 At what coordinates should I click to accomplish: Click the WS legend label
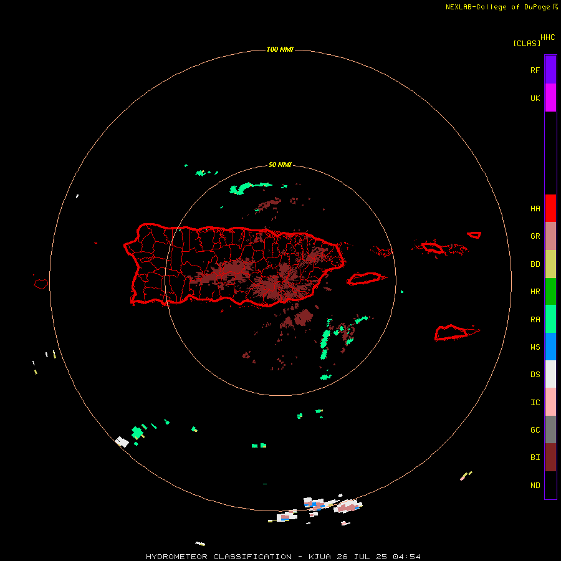tap(535, 347)
